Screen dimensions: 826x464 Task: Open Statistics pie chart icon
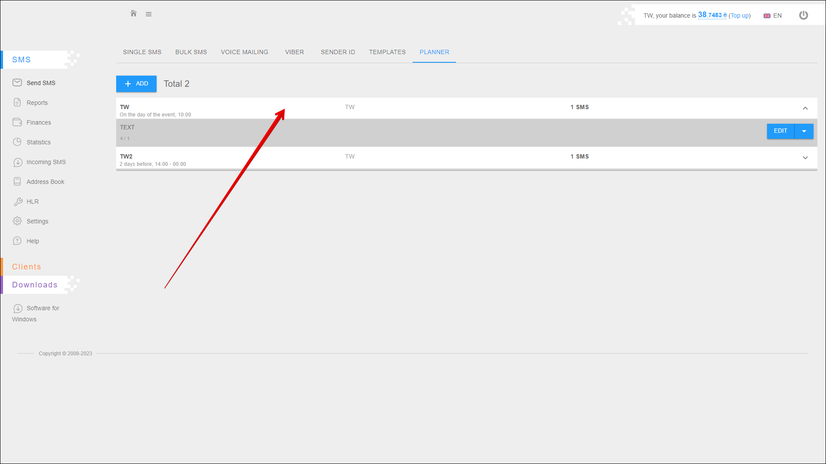17,142
